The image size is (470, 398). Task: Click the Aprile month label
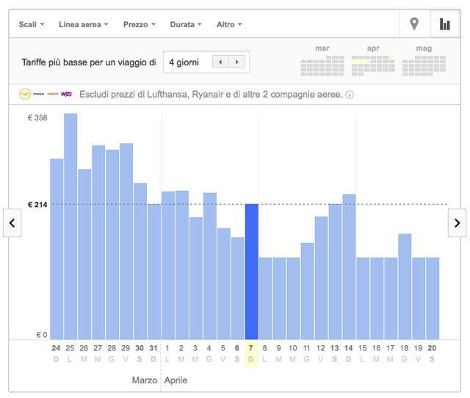tap(176, 380)
